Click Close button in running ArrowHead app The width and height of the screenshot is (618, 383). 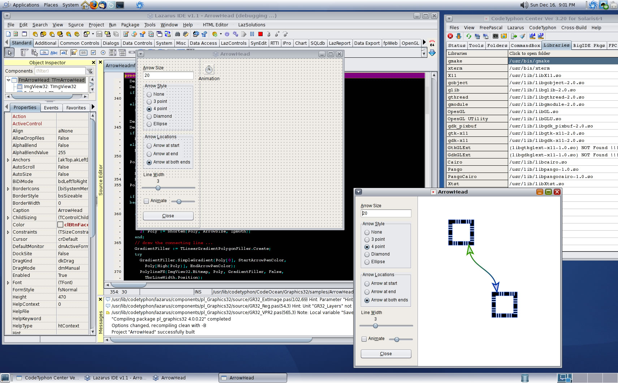coord(386,354)
